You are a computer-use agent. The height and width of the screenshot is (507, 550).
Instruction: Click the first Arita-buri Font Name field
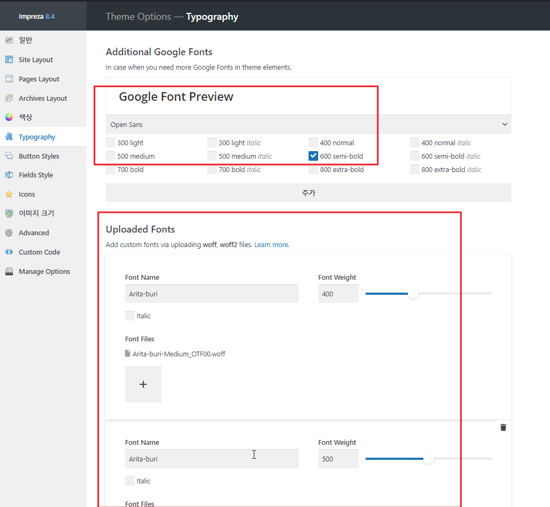tap(211, 294)
